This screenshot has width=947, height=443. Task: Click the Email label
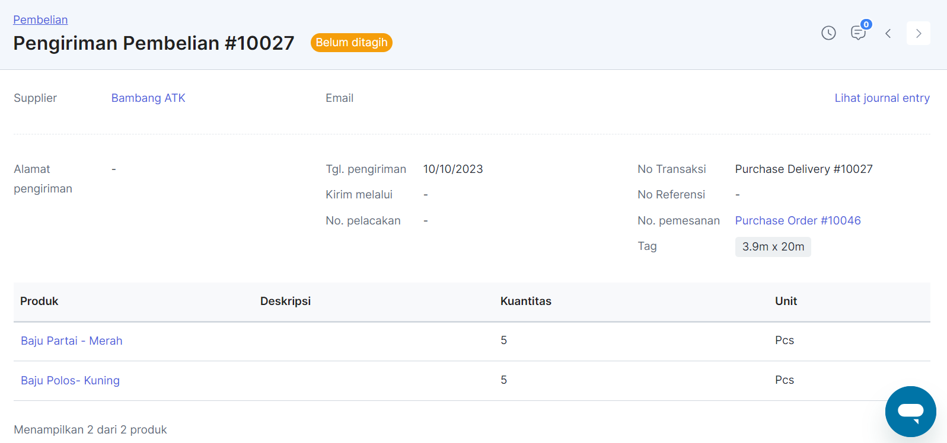point(339,98)
